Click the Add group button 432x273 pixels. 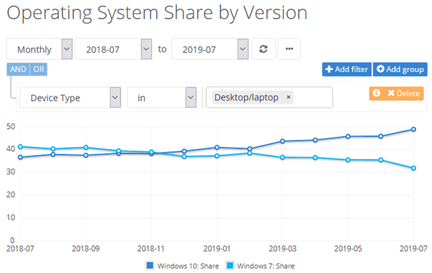[400, 69]
